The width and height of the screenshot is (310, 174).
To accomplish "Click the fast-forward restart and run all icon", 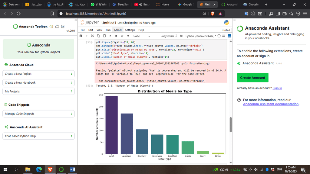I will 128,36.
